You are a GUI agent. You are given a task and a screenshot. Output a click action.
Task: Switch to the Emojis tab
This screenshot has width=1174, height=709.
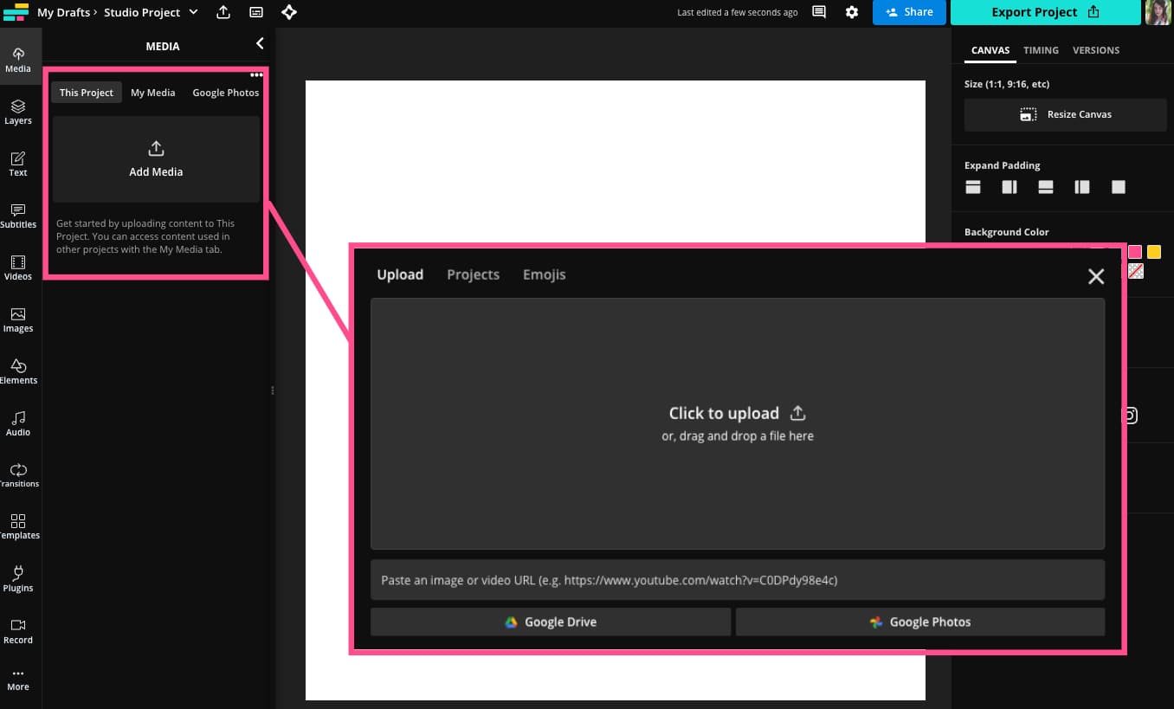tap(544, 274)
